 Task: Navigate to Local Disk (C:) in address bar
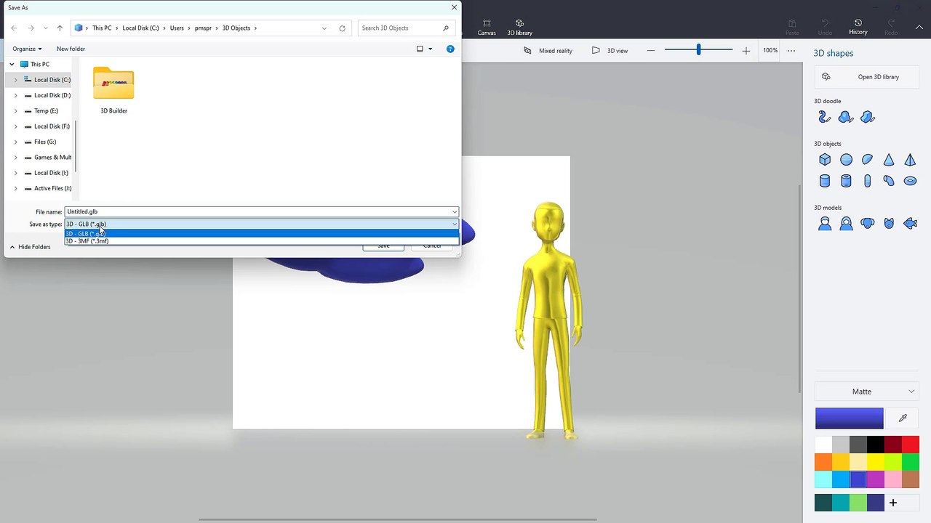point(140,28)
